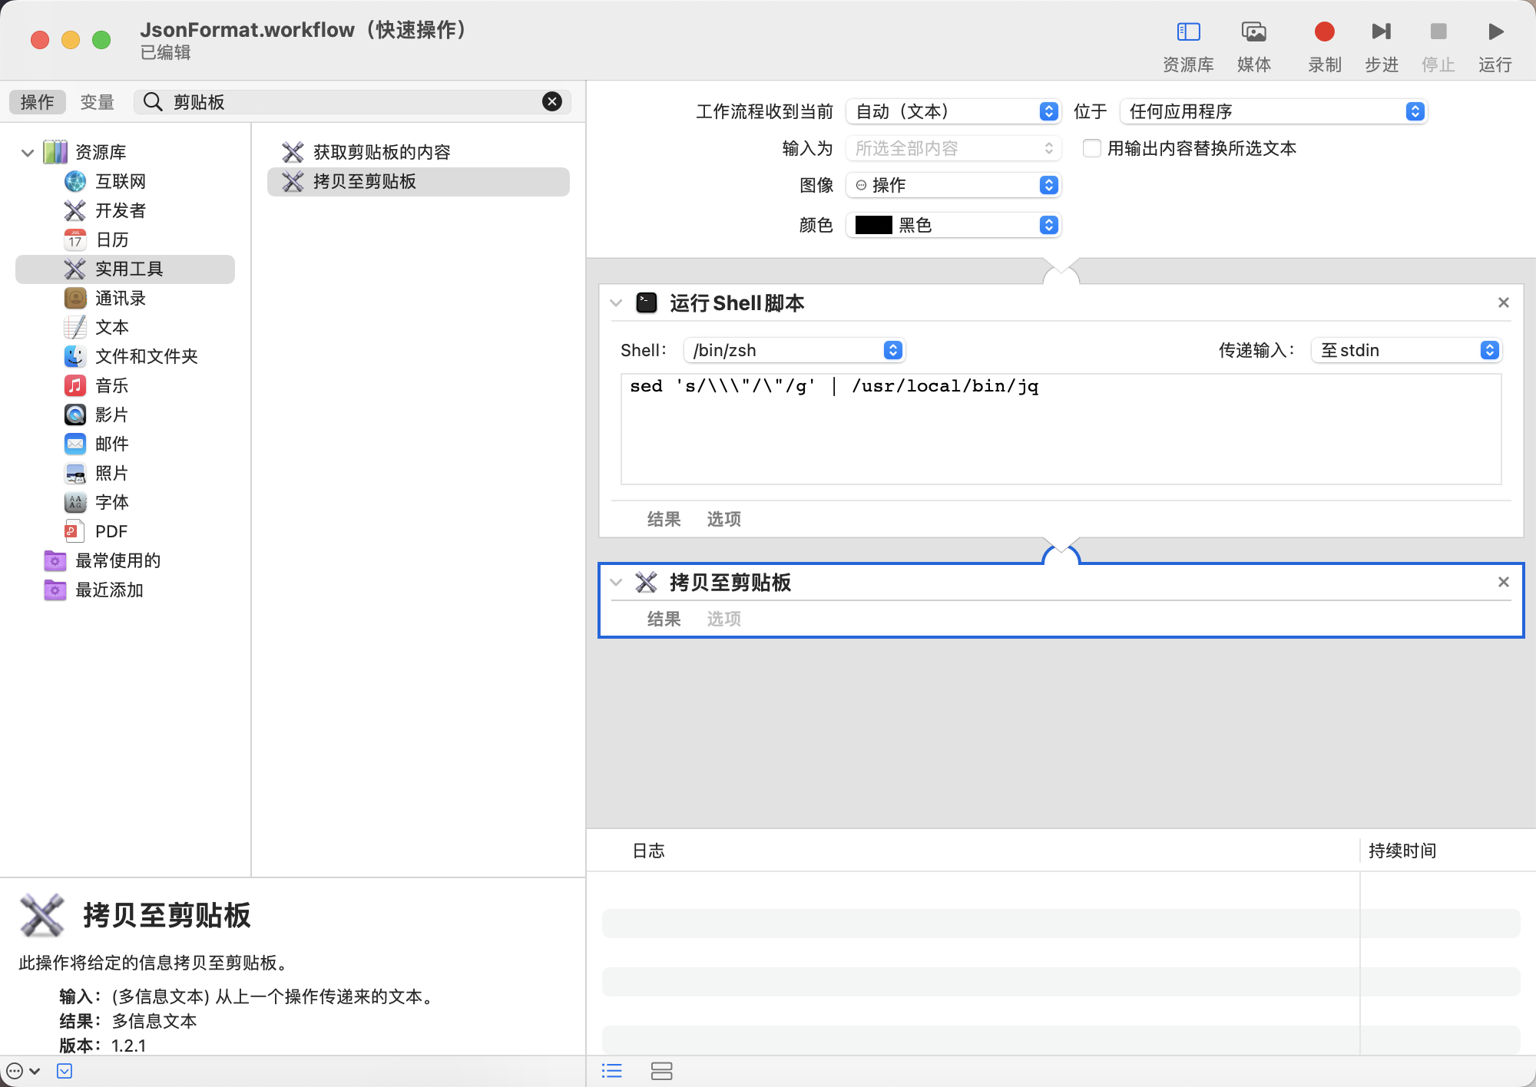
Task: Select the Utilities (实用工具) category
Action: tap(125, 269)
